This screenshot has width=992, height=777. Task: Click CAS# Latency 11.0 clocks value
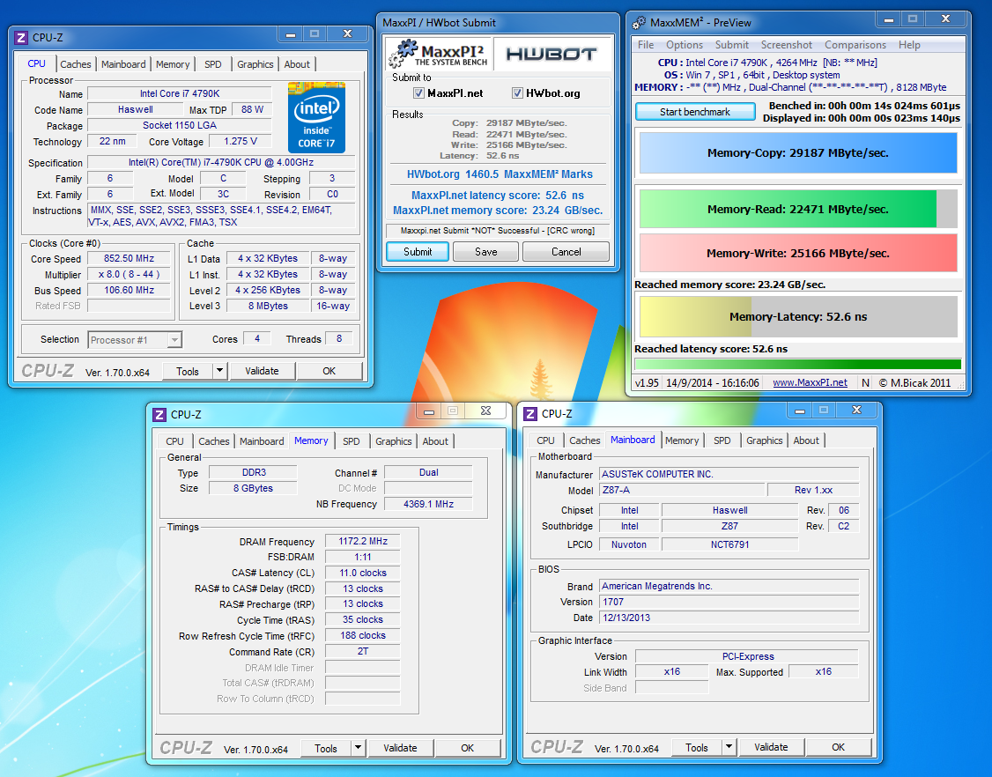pyautogui.click(x=362, y=573)
